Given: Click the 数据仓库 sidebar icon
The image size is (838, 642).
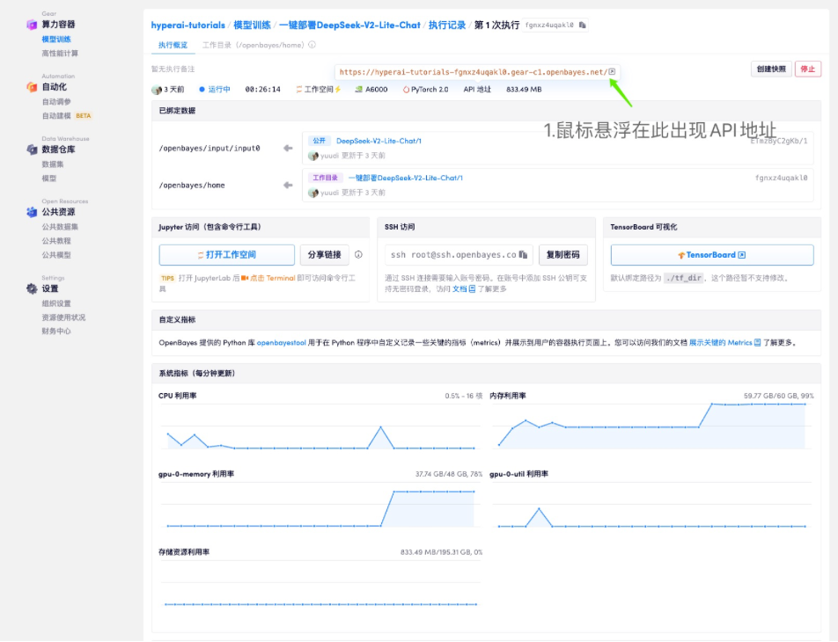Looking at the screenshot, I should tap(32, 149).
